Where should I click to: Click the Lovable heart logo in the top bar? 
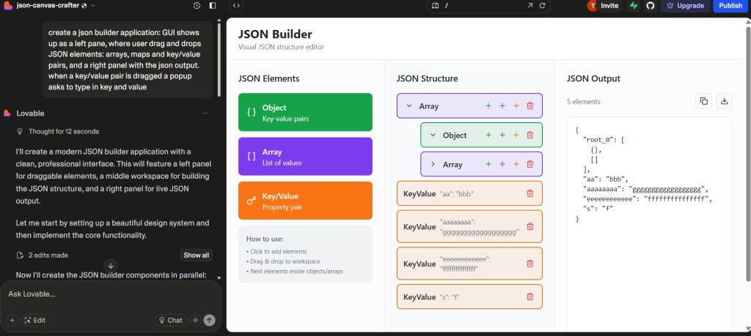[x=7, y=6]
